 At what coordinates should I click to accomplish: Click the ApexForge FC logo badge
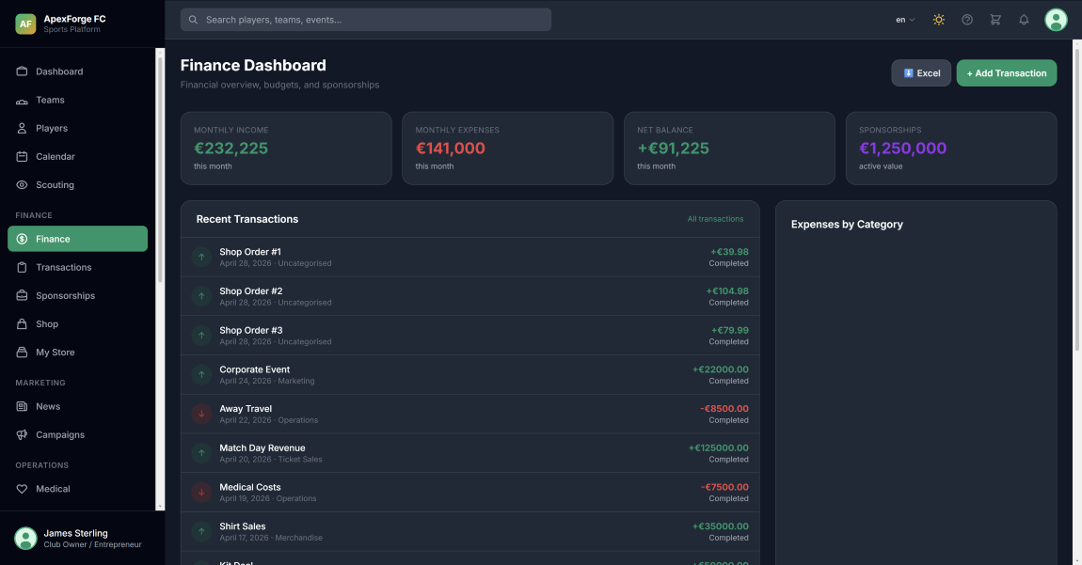point(25,24)
